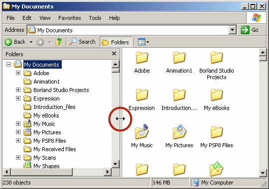Viewport: 269px width, 189px height.
Task: Click tree pane horizontal scroll-left arrow
Action: [7, 172]
